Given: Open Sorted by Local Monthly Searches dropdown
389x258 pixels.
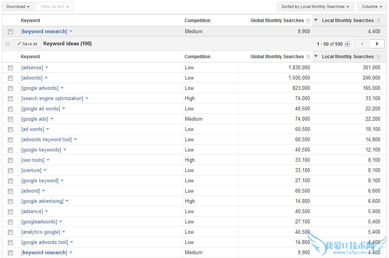Looking at the screenshot, I should click(x=315, y=6).
